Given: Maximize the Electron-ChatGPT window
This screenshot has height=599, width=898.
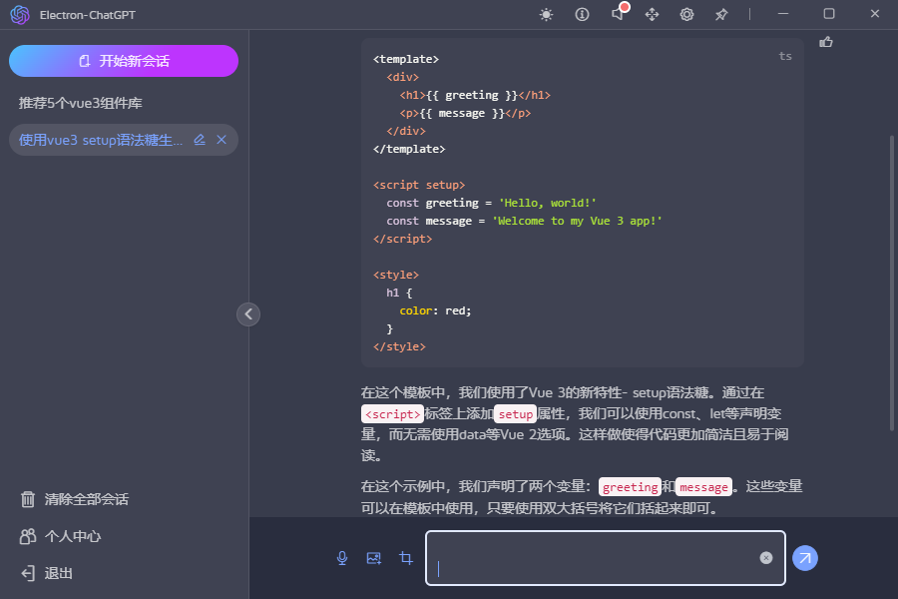Looking at the screenshot, I should click(x=829, y=14).
